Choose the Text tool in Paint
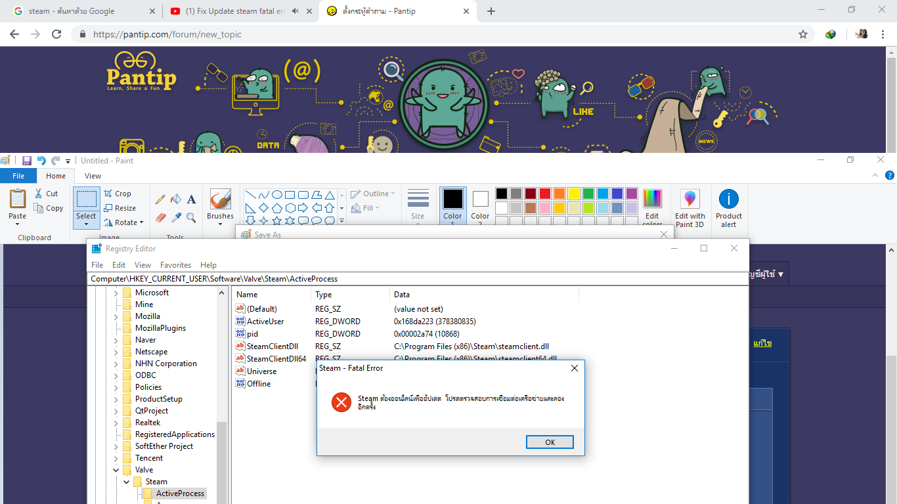Screen dimensions: 897x504 click(191, 199)
